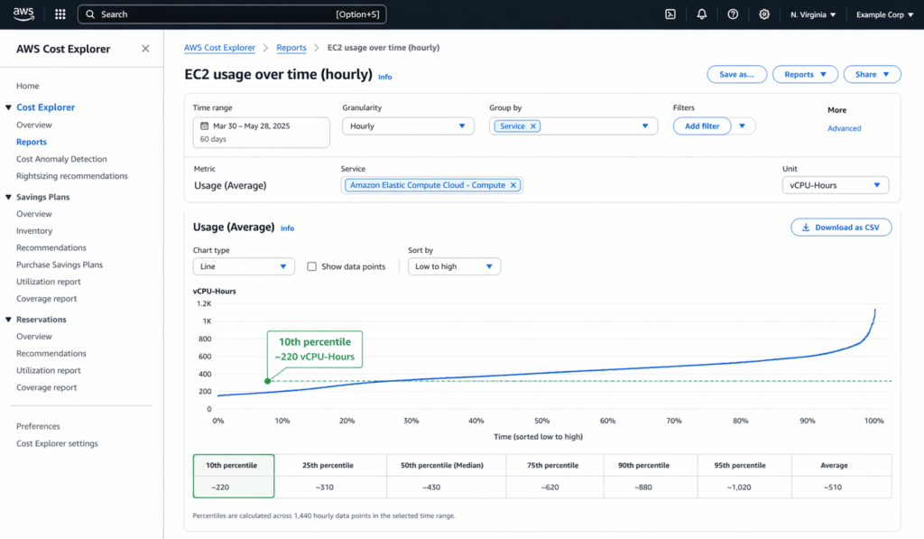Remove the Amazon Elastic Compute Cloud service tag
The height and width of the screenshot is (539, 924).
pos(513,184)
